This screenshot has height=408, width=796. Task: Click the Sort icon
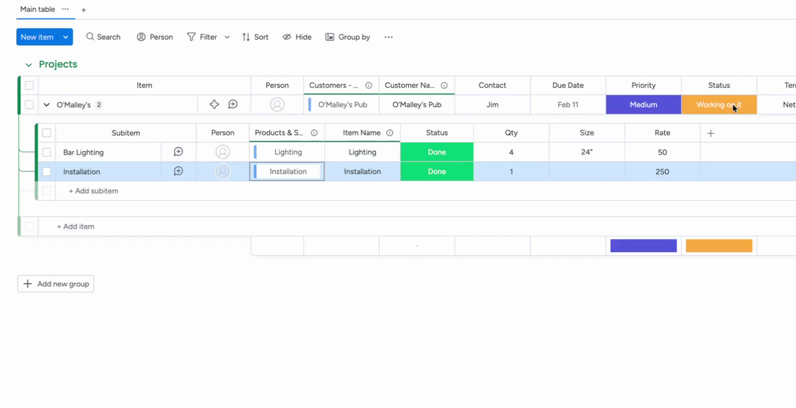pyautogui.click(x=244, y=37)
